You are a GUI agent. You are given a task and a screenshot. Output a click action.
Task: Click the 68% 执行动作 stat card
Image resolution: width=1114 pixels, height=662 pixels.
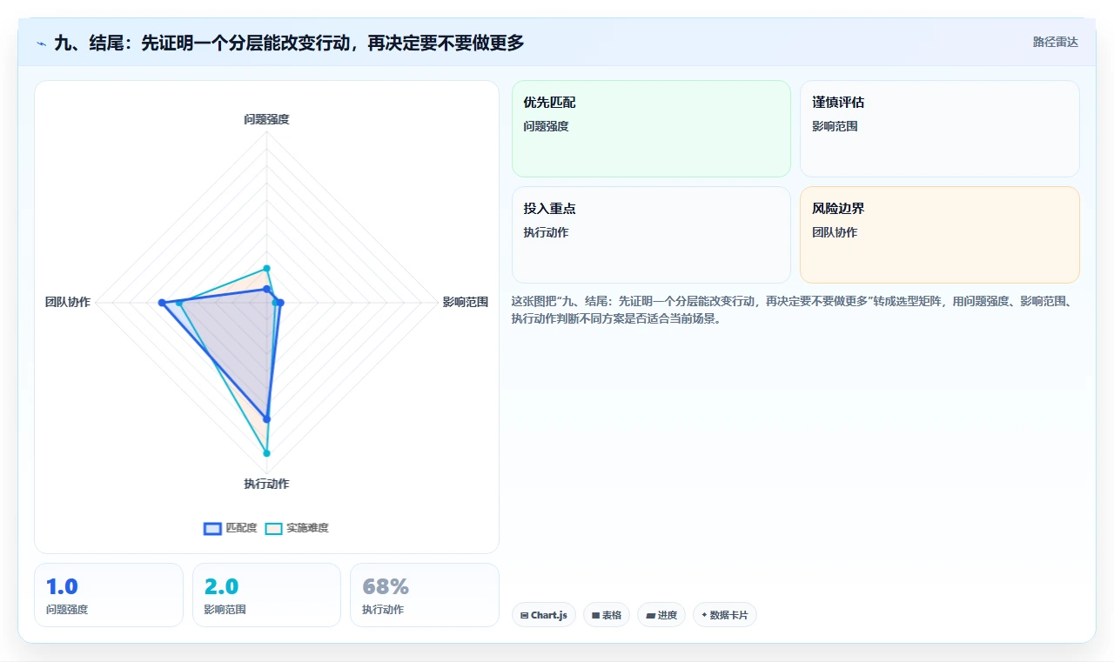pos(425,595)
